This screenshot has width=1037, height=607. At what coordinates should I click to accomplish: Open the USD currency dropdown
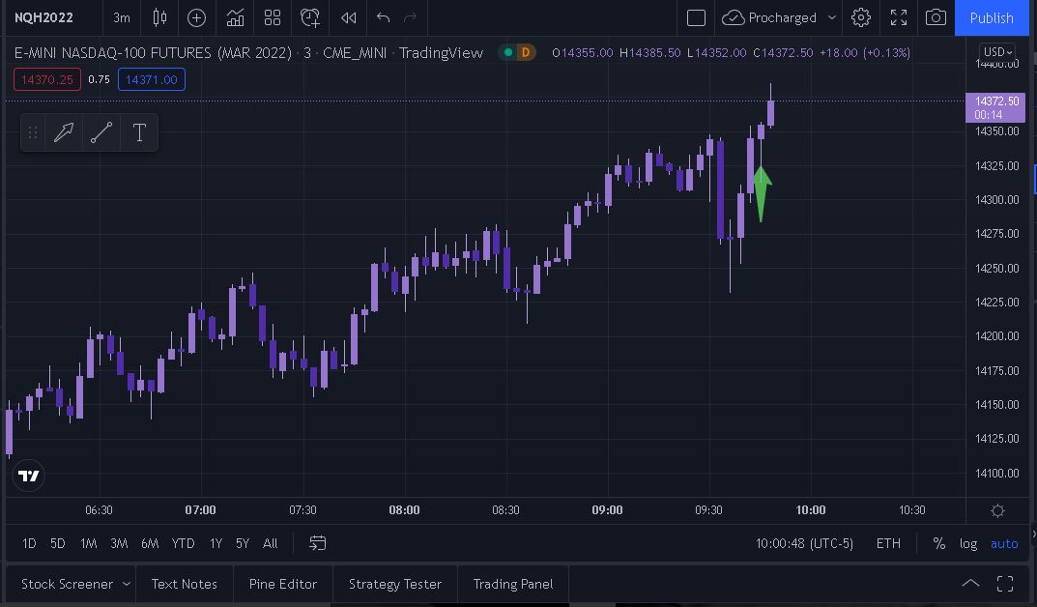pos(996,52)
